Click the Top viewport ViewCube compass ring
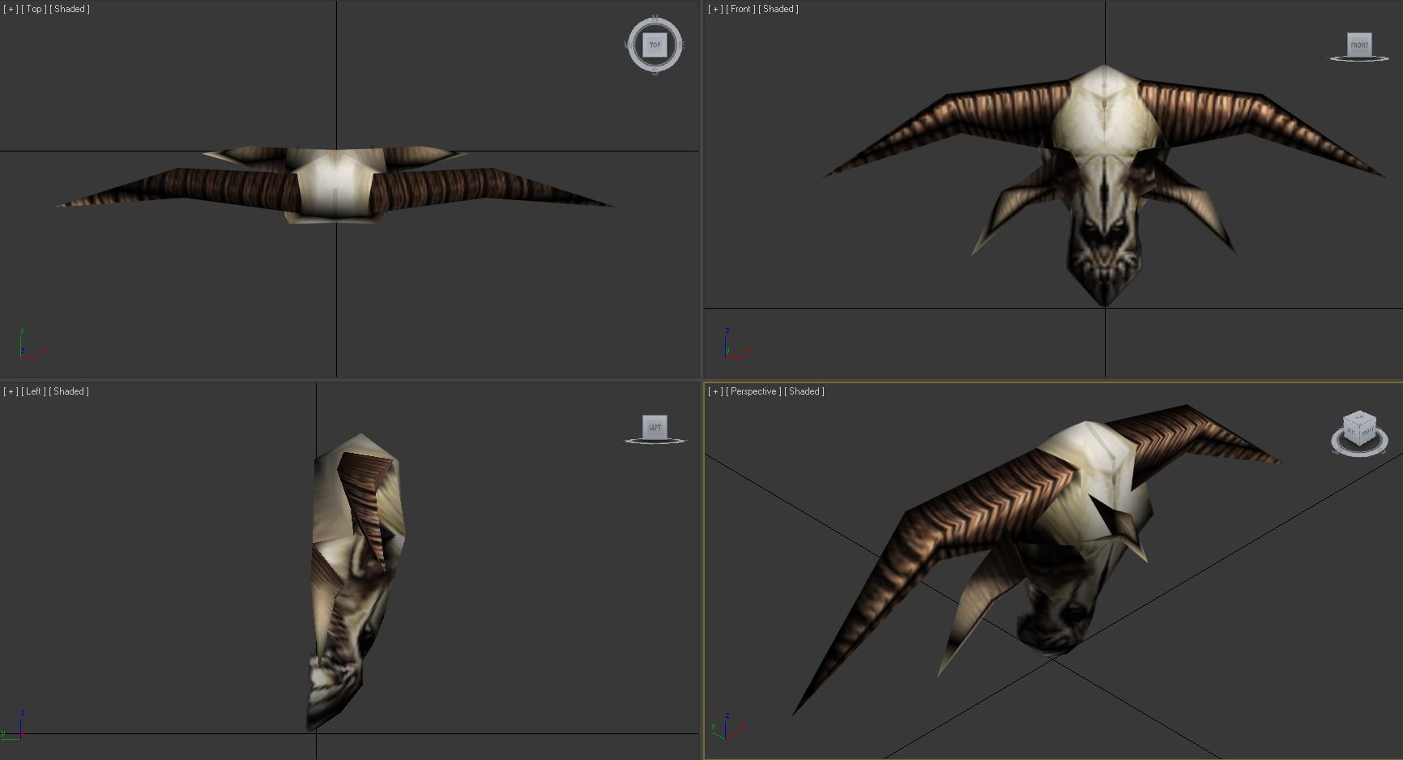Viewport: 1403px width, 760px height. pos(655,68)
